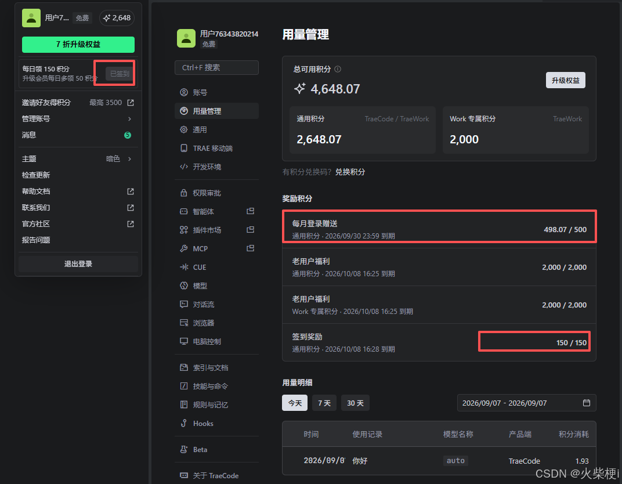Click the 积分消耗 column header
The image size is (622, 484).
click(574, 434)
